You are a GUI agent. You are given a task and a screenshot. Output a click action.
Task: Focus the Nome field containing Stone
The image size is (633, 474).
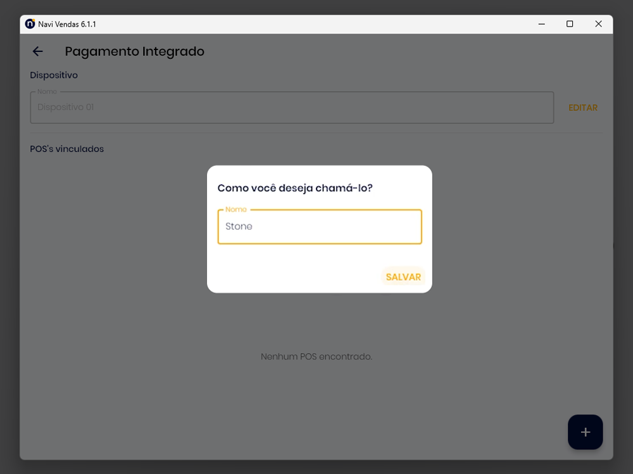coord(319,227)
